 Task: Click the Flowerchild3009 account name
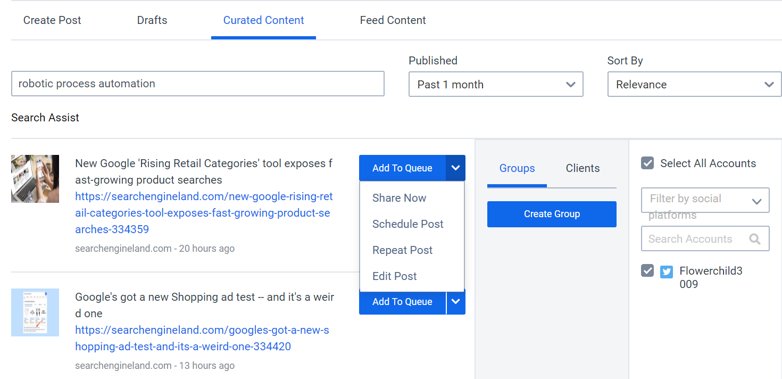tap(711, 277)
